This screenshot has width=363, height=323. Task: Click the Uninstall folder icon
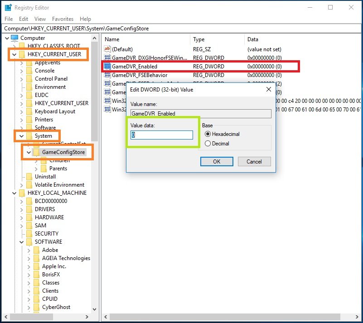pyautogui.click(x=29, y=177)
